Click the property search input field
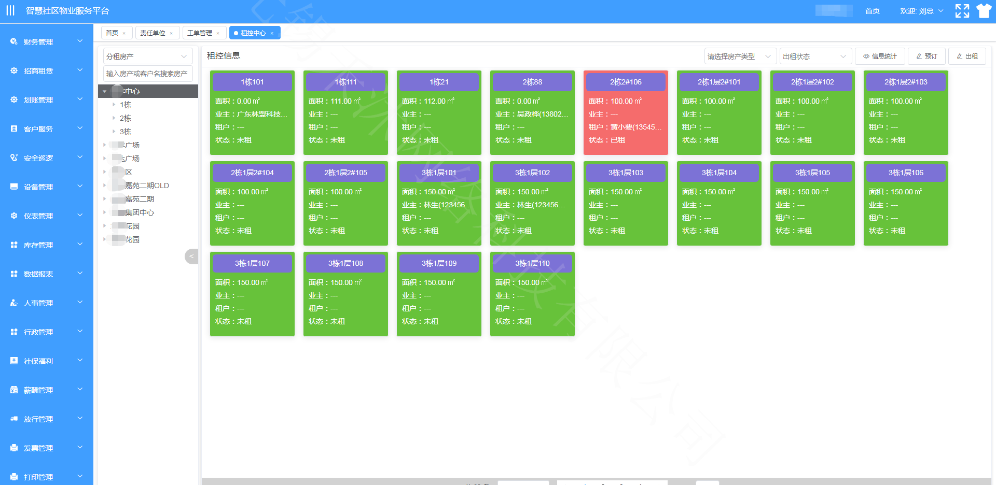The width and height of the screenshot is (996, 485). click(148, 74)
